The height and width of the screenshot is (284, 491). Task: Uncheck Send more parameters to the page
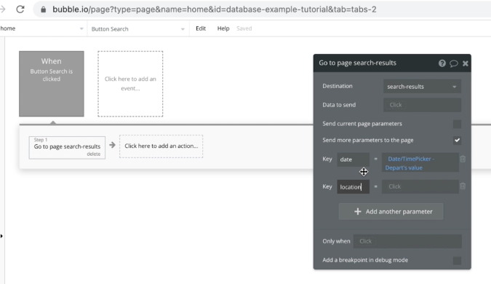click(457, 140)
